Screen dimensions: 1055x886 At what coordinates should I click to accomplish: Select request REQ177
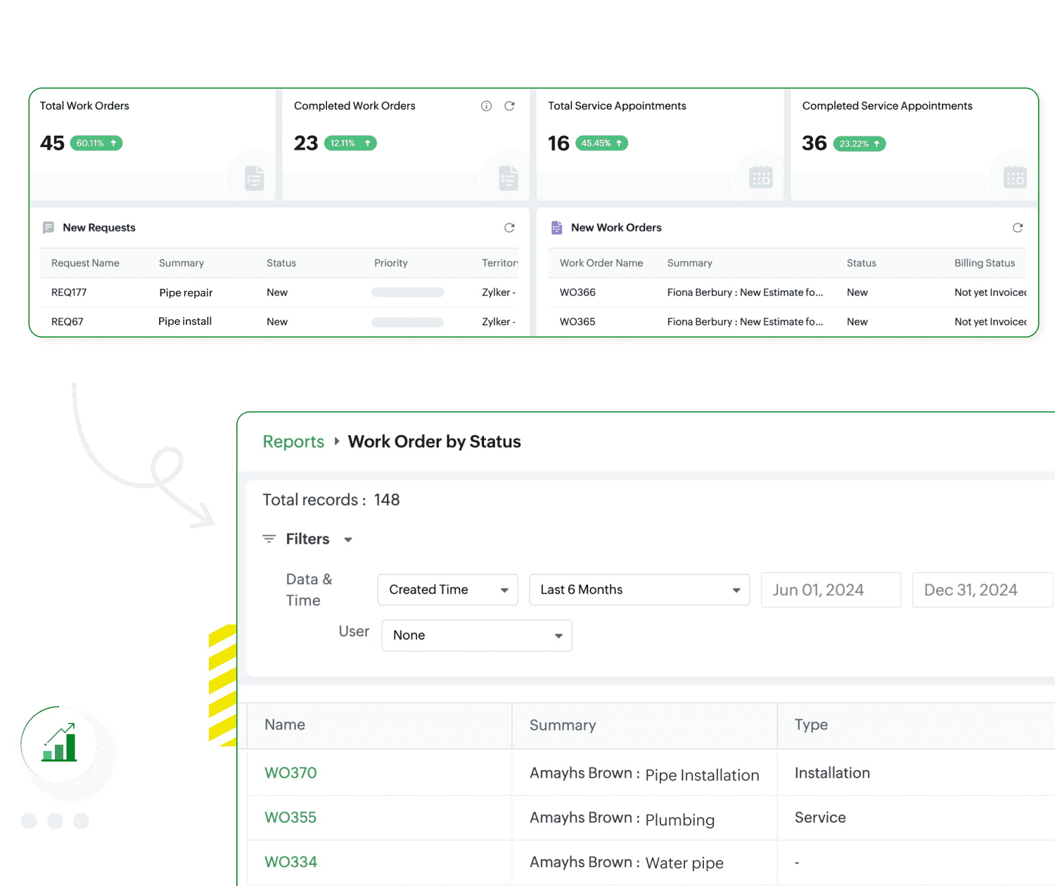(x=69, y=293)
